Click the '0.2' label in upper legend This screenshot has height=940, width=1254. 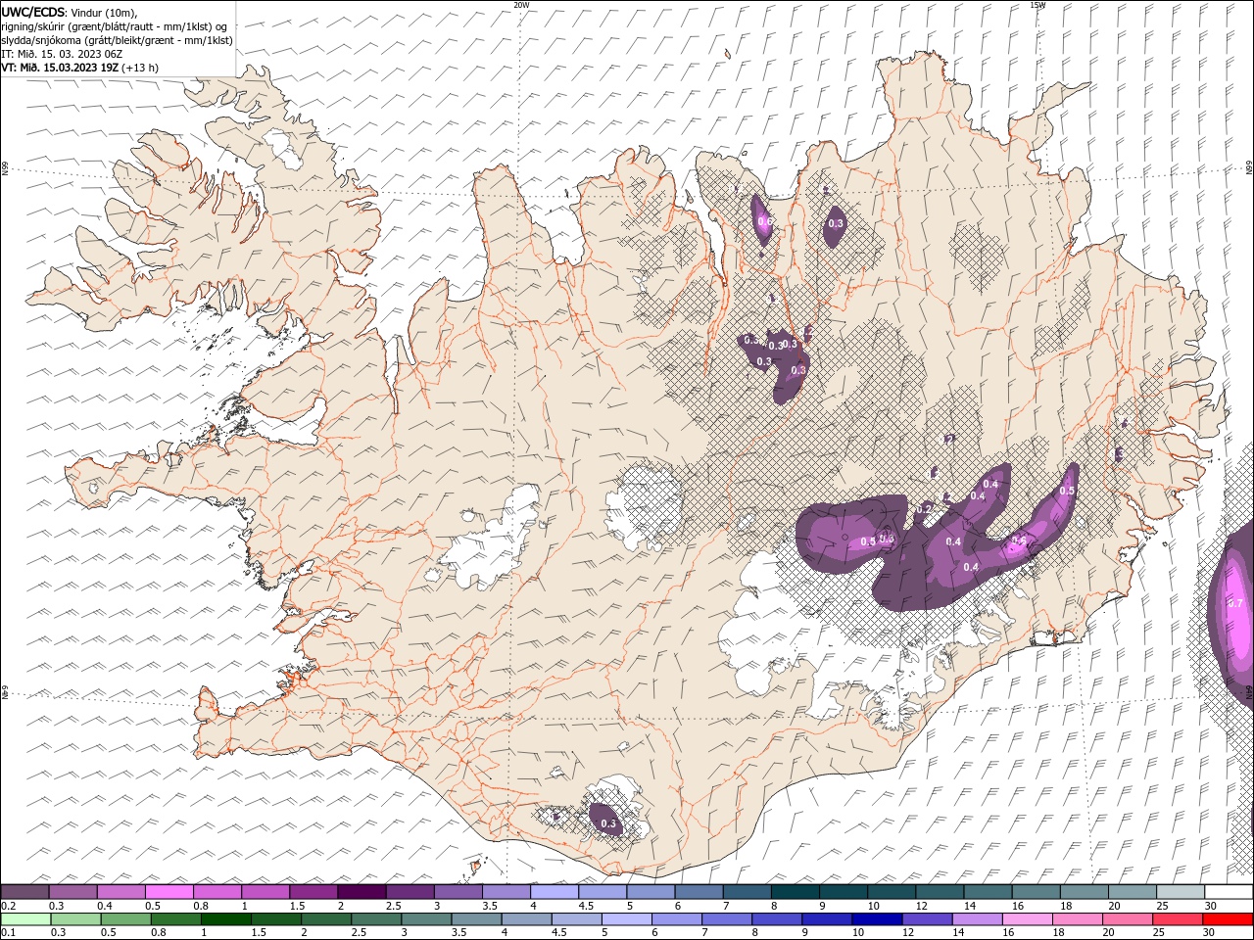click(8, 906)
